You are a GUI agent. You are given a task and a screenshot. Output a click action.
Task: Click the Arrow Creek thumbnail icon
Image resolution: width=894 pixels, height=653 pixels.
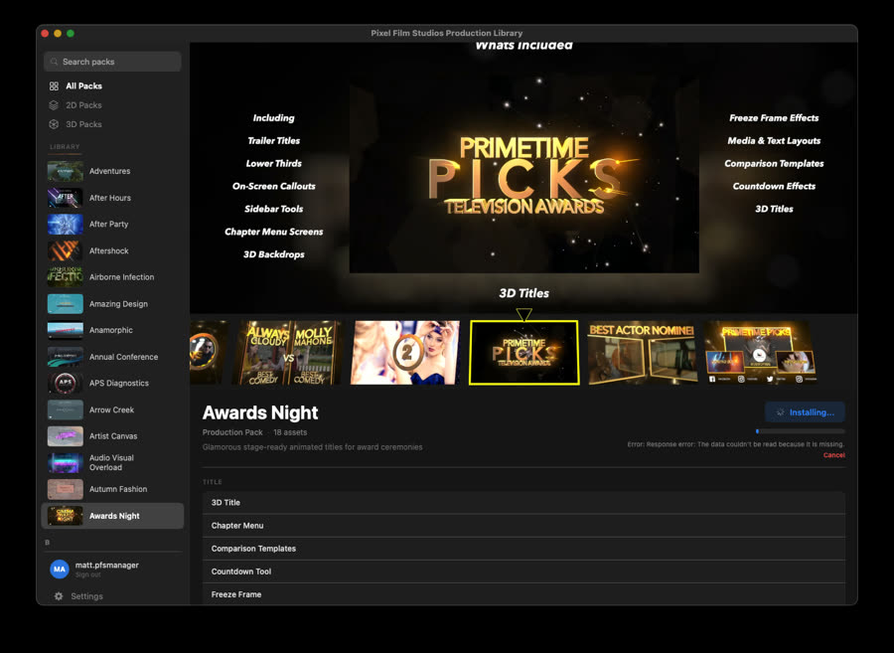(x=65, y=410)
